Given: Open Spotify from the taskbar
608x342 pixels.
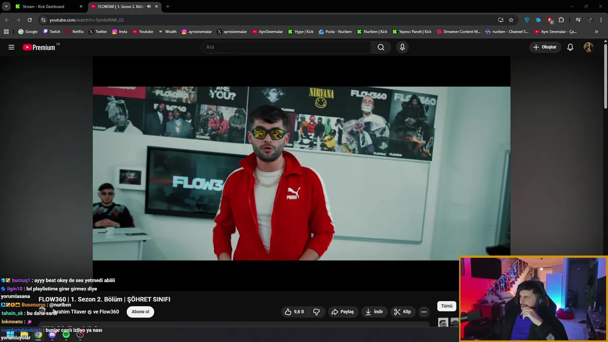Looking at the screenshot, I should click(66, 335).
